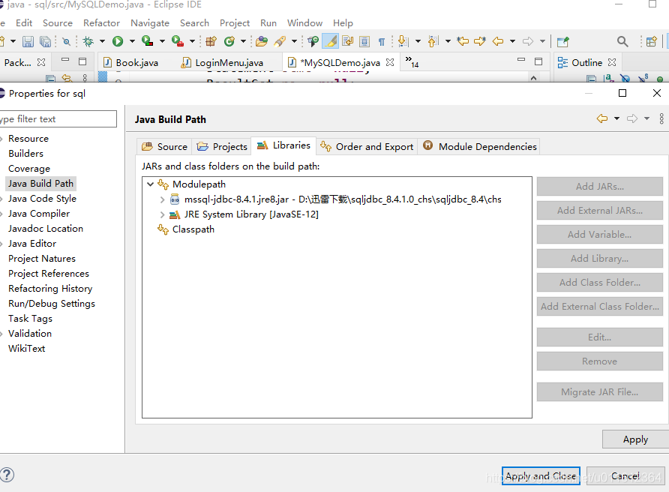669x492 pixels.
Task: Select the Classpath tree entry
Action: [193, 229]
